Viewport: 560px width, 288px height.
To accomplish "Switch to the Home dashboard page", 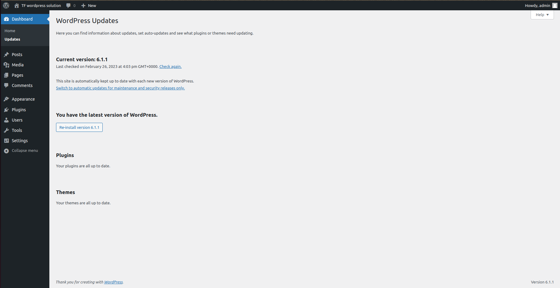I will pyautogui.click(x=10, y=31).
